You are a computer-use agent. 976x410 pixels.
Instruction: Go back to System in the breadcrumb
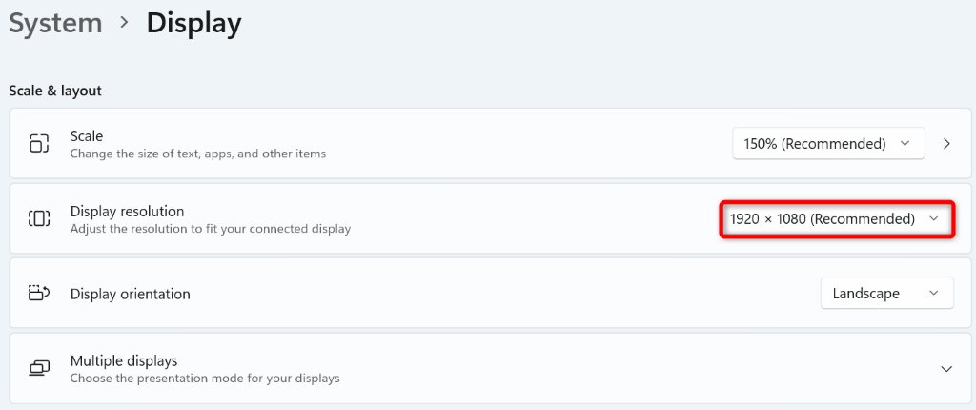[x=57, y=24]
